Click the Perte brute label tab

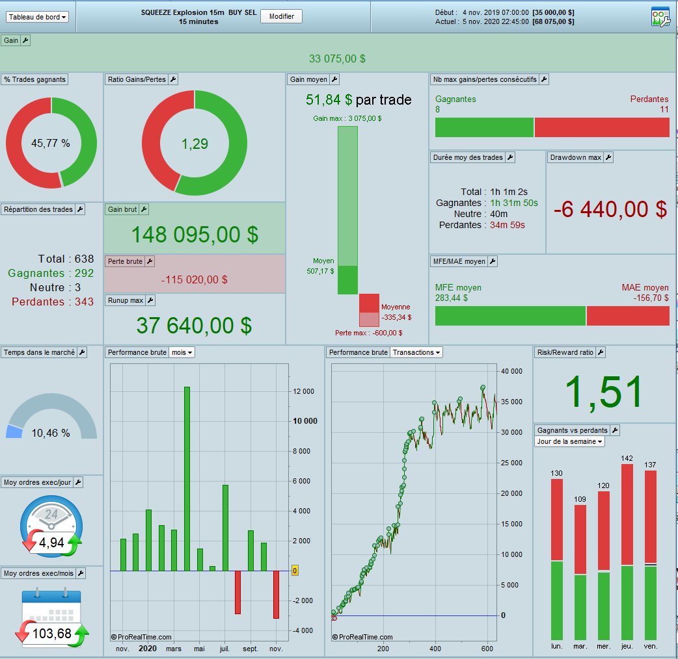tap(125, 261)
